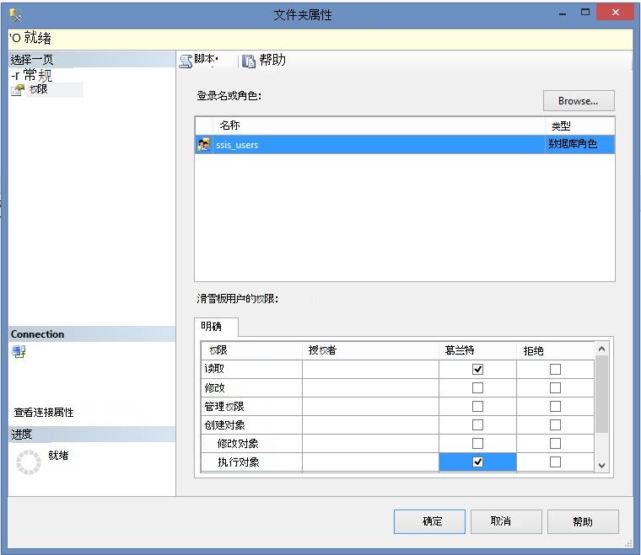Select the 常规 page

[37, 75]
